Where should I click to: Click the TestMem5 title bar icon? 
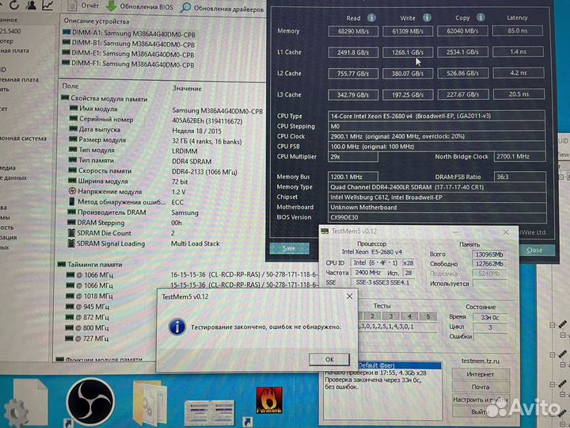pos(325,231)
